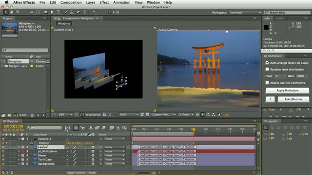The image size is (312, 175).
Task: Enable Random layer distribution checkbox
Action: point(267,69)
